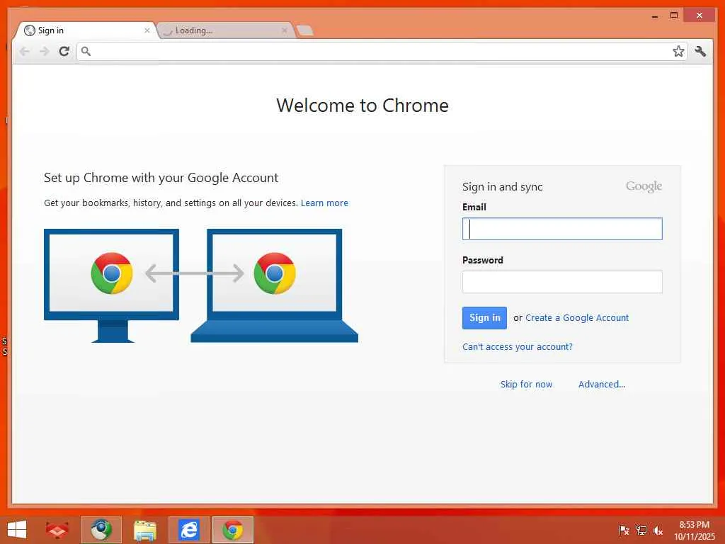Screen dimensions: 725x544
Task: Focus the Email input field
Action: point(562,229)
